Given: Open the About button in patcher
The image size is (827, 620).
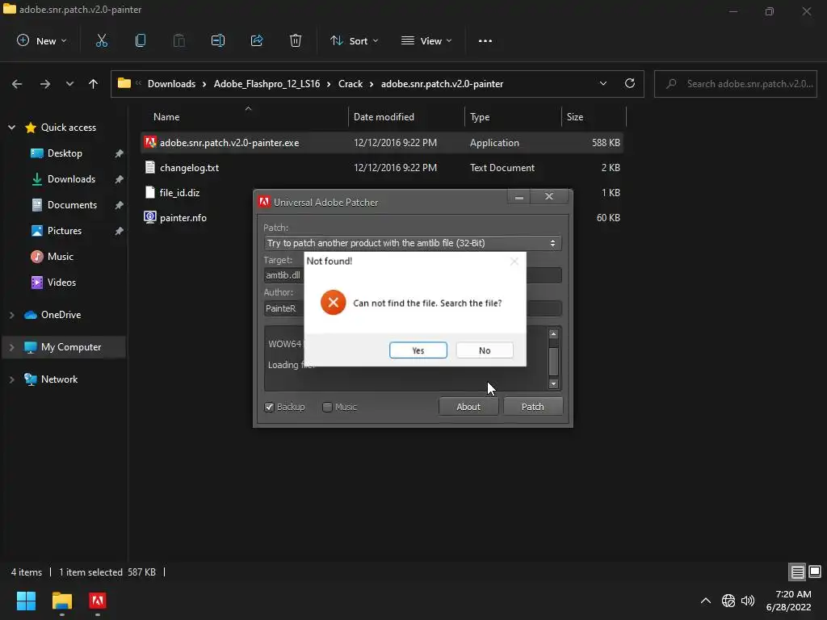Looking at the screenshot, I should tap(468, 407).
